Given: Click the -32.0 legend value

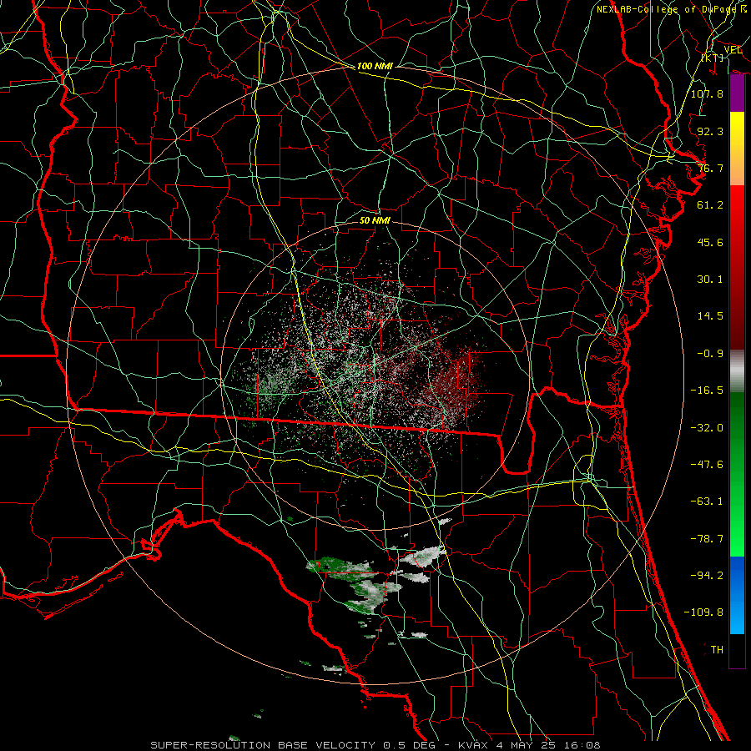Looking at the screenshot, I should [x=707, y=428].
